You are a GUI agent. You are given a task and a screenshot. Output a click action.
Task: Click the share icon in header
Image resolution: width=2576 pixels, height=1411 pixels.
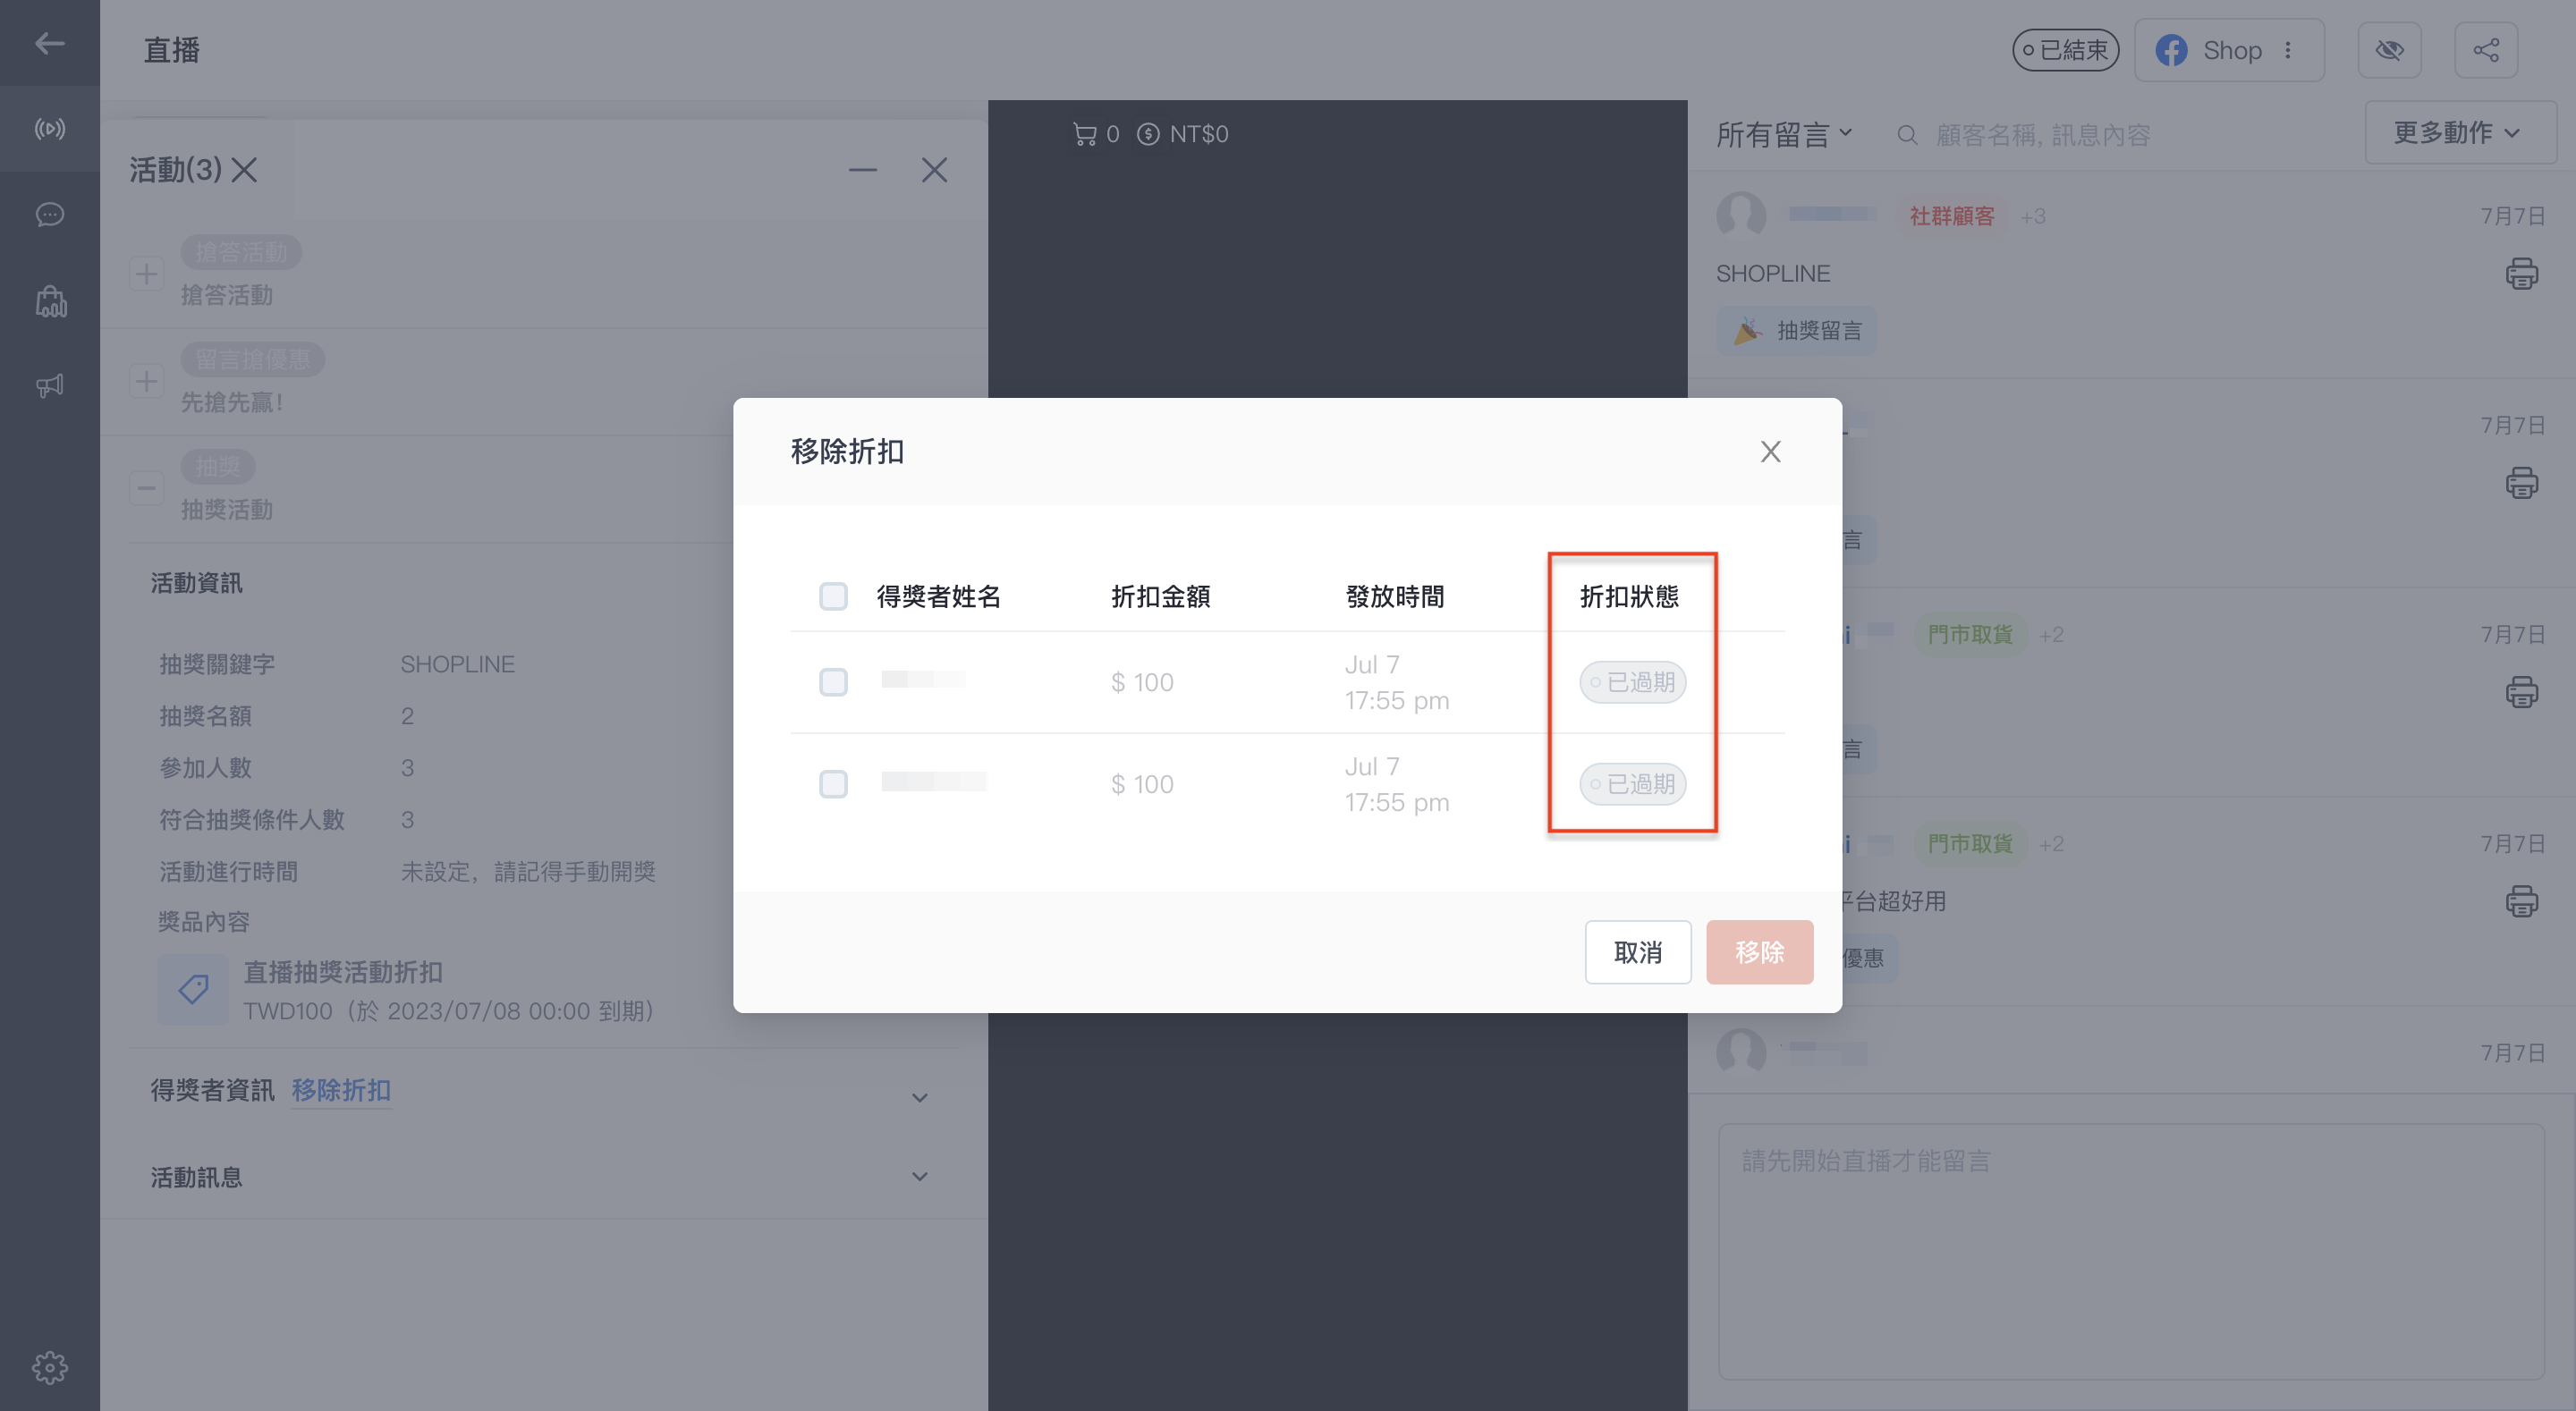click(2486, 50)
